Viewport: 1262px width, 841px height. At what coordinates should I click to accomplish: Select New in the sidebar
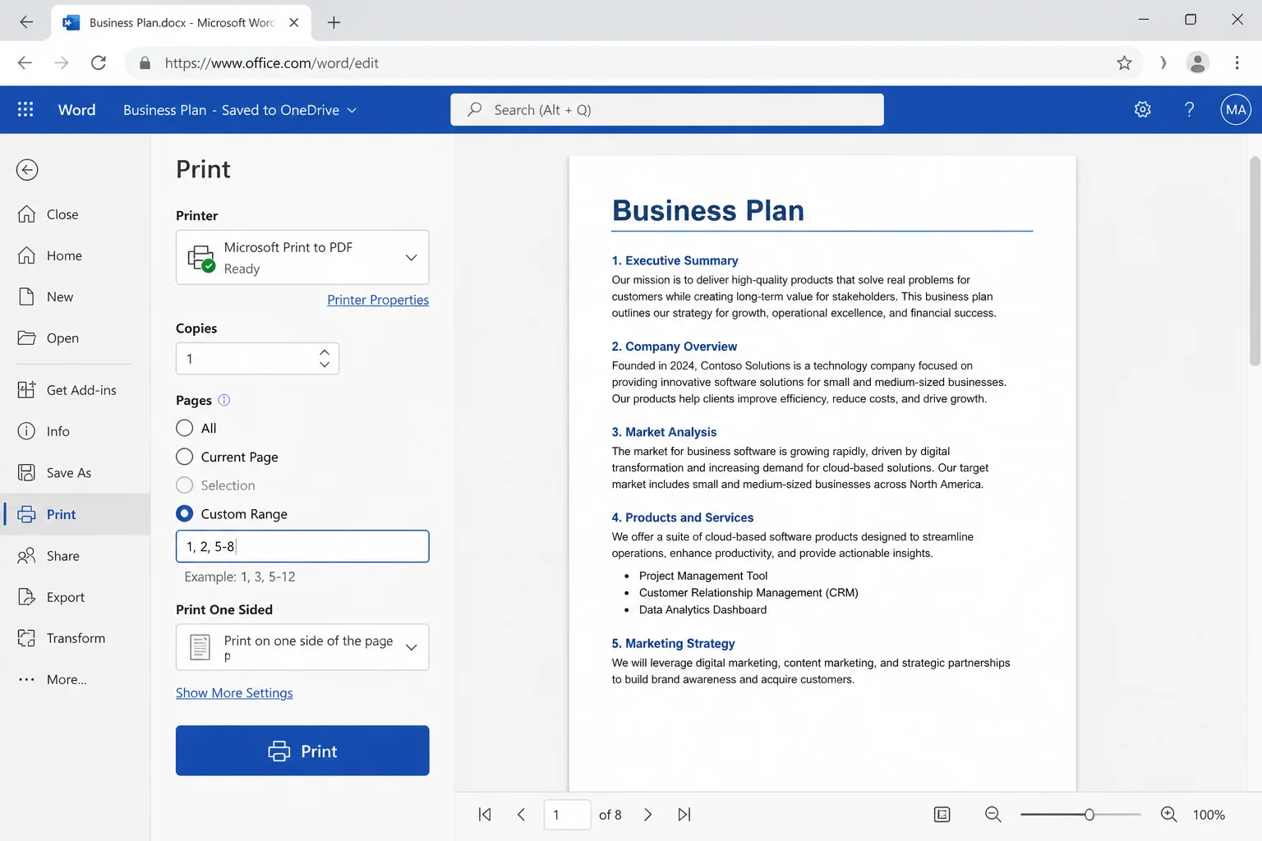[x=76, y=296]
